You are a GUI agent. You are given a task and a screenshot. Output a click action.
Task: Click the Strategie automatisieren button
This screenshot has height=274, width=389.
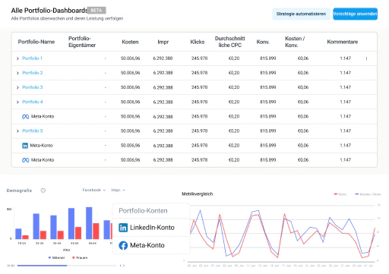tap(301, 14)
